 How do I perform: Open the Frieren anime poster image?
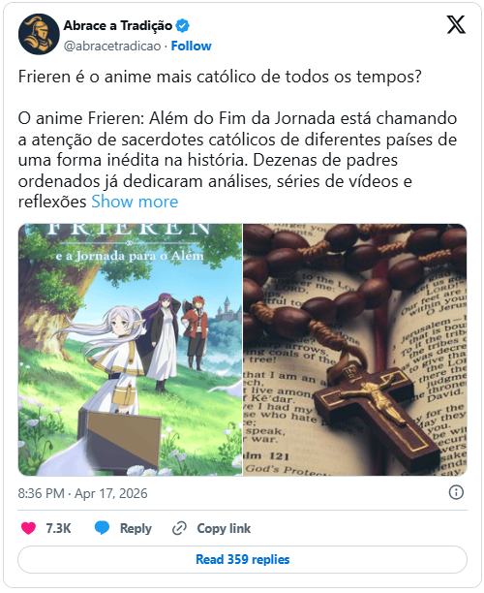tap(130, 350)
